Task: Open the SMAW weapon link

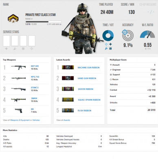Action: coord(34,98)
